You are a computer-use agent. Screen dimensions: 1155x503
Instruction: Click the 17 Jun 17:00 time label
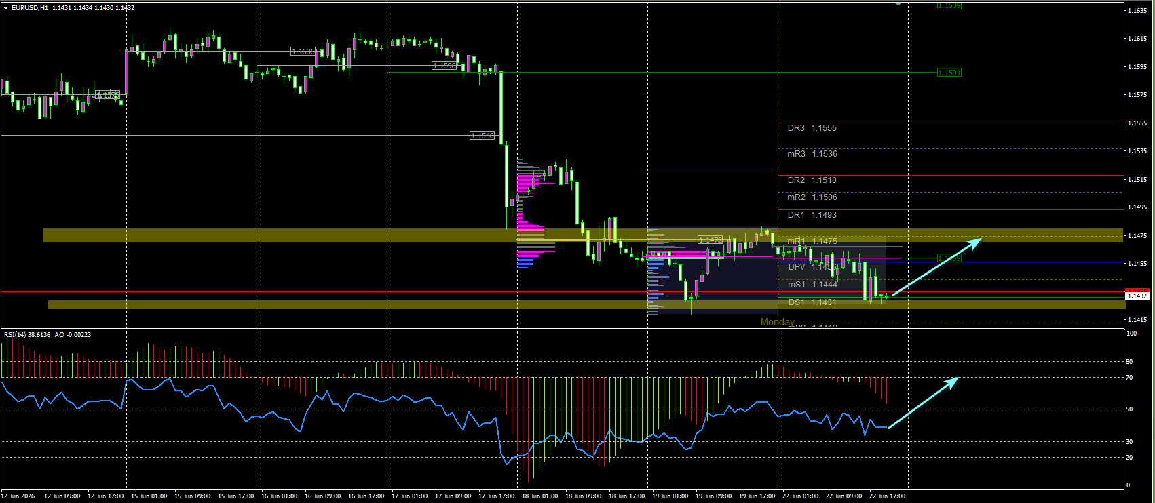496,496
